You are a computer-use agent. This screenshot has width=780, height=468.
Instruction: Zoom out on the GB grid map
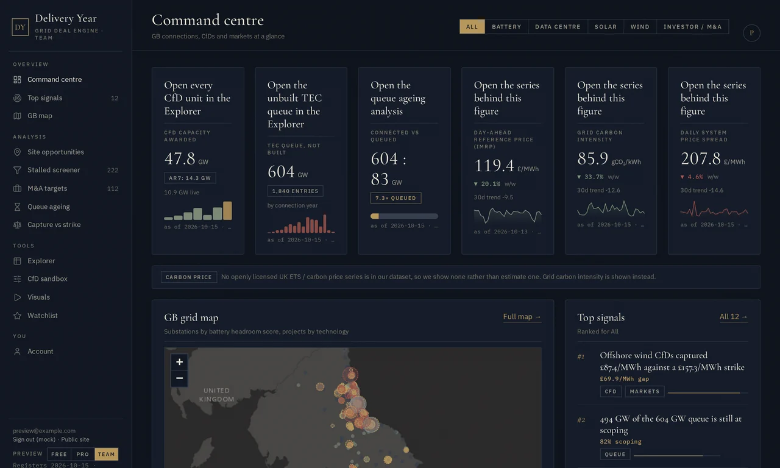tap(179, 378)
